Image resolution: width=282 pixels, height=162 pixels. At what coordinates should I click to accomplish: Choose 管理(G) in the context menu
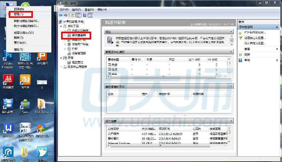click(19, 14)
